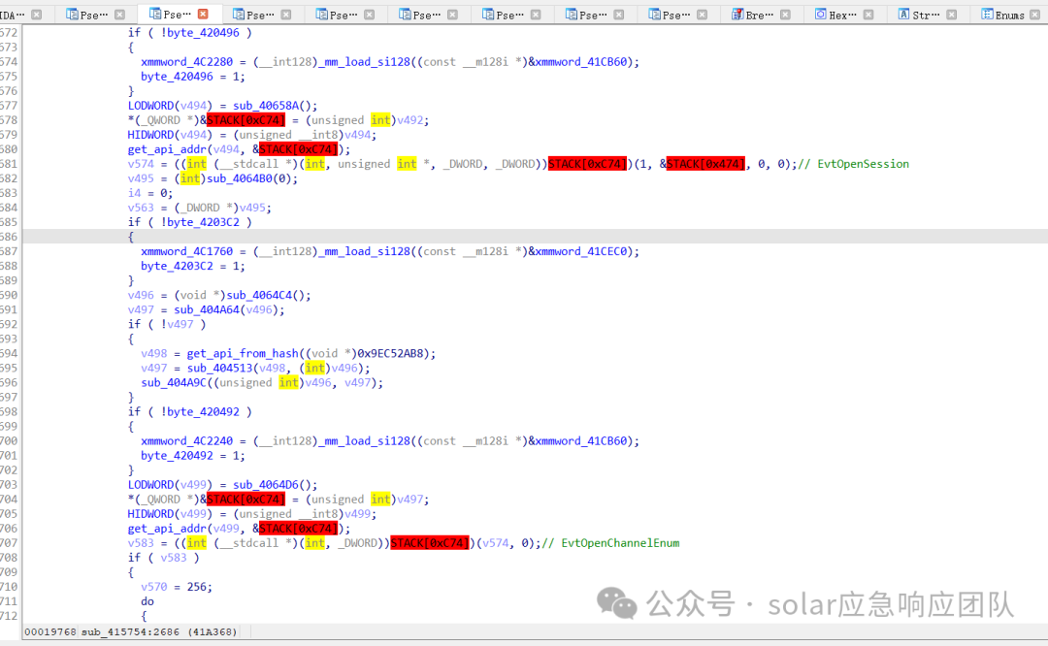
Task: Click status bar location sub_415754:2686 (41A368)
Action: click(x=159, y=632)
